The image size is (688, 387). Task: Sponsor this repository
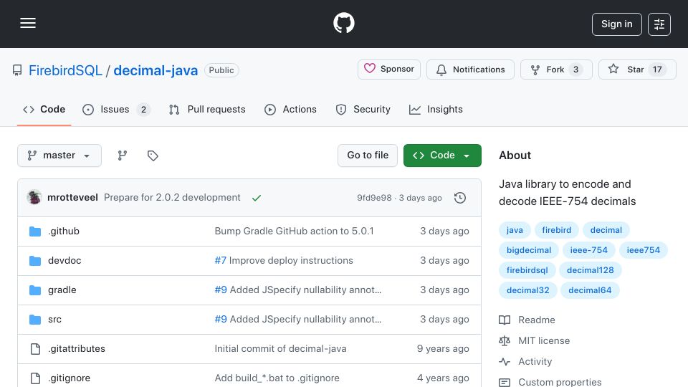tap(388, 70)
